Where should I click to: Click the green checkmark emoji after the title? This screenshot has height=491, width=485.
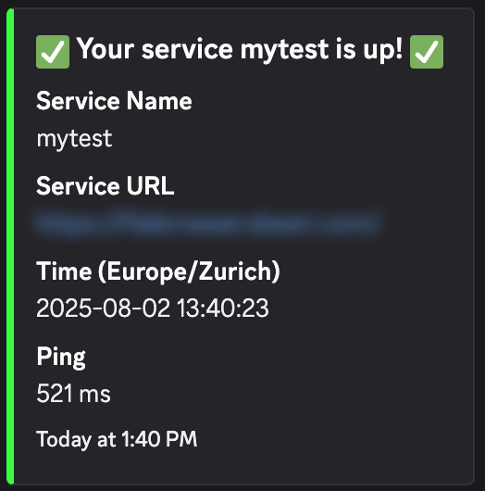click(x=427, y=52)
